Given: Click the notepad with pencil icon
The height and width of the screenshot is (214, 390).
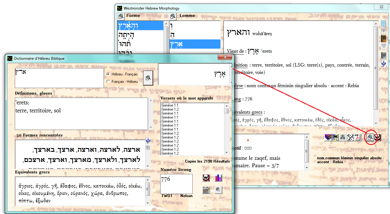Looking at the screenshot, I should pos(206,190).
